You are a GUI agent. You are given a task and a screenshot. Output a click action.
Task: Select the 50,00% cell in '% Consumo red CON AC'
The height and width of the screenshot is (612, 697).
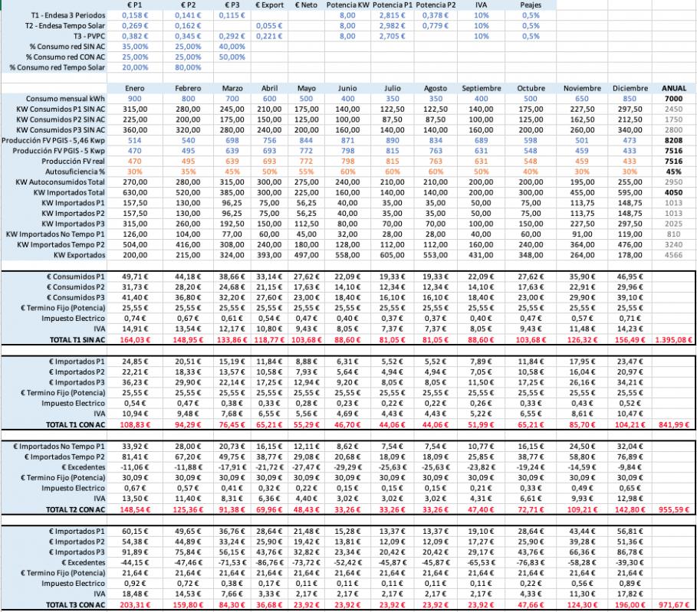[x=232, y=57]
